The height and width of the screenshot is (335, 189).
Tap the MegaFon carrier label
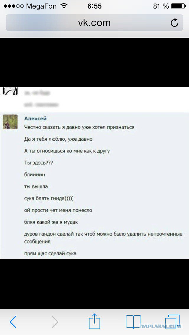tap(42, 6)
